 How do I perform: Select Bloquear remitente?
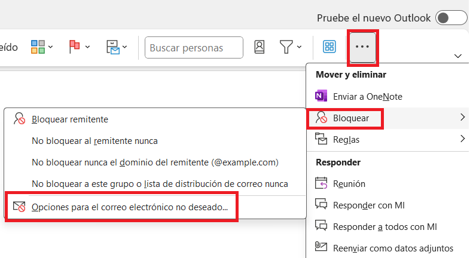[70, 119]
